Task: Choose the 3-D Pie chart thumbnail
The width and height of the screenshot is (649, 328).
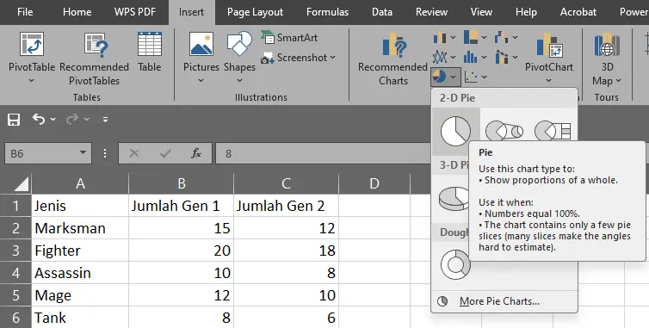Action: pos(454,198)
